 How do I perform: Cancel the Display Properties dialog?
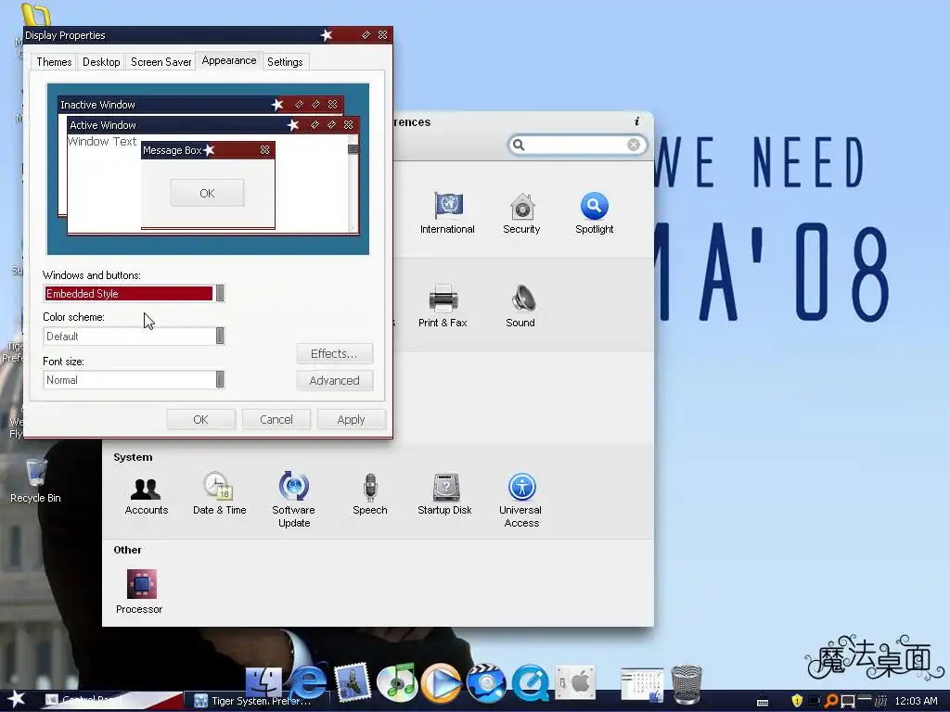pos(276,420)
